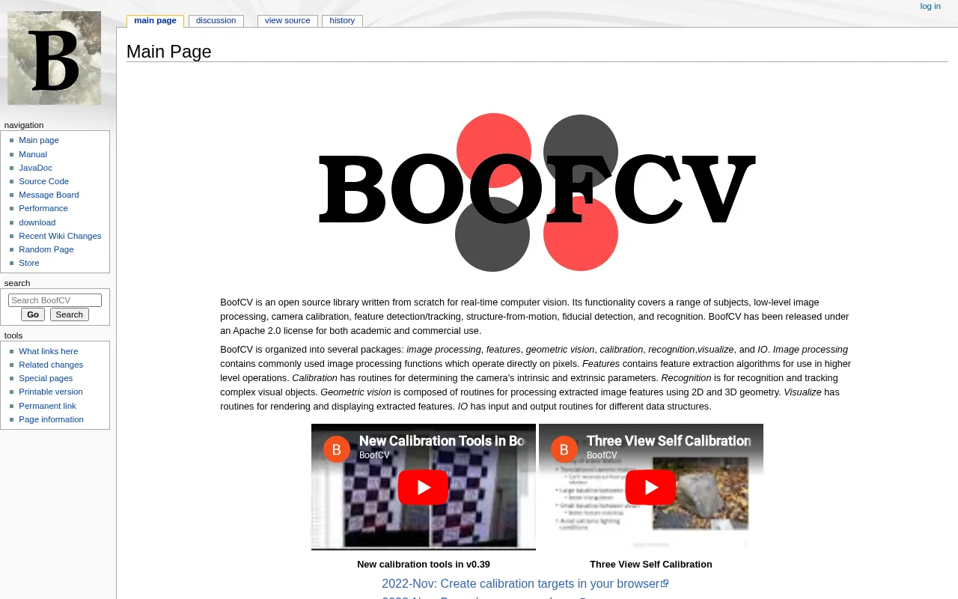Open the main page tab
This screenshot has height=599, width=958.
(x=155, y=21)
